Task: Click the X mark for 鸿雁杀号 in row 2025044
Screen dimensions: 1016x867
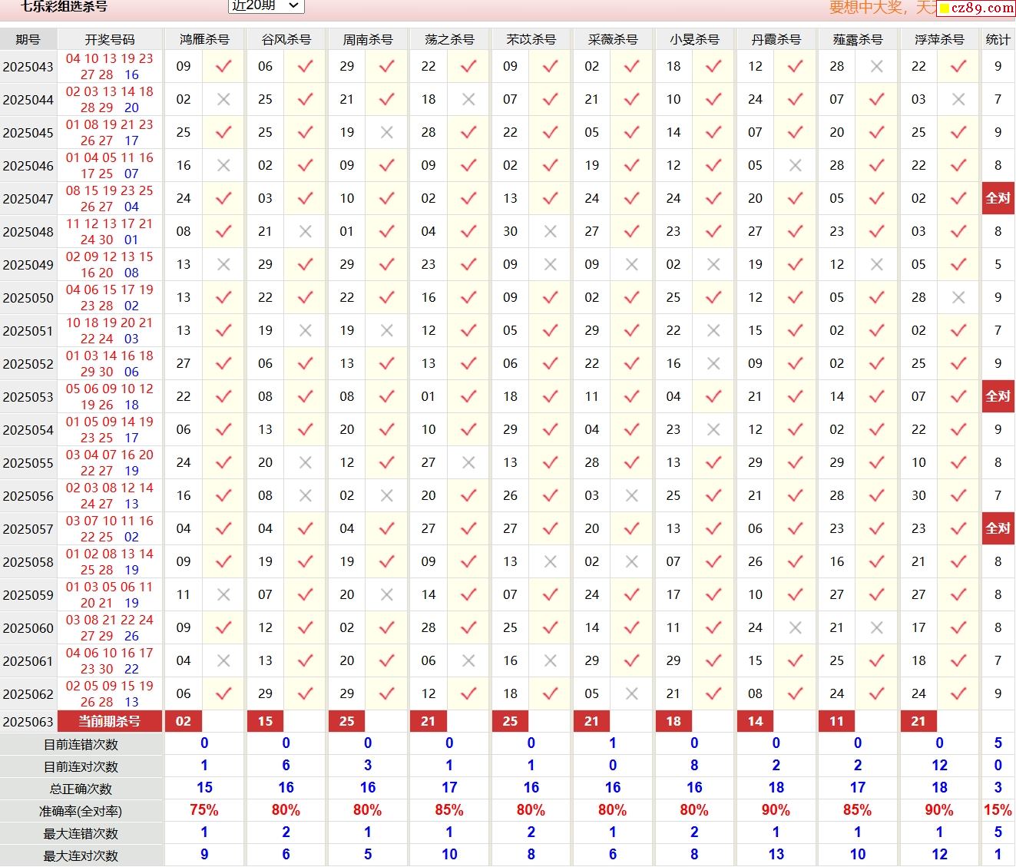Action: (x=223, y=100)
